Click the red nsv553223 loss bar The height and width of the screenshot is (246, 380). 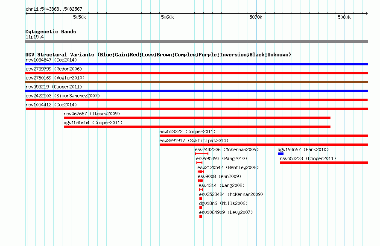point(324,163)
